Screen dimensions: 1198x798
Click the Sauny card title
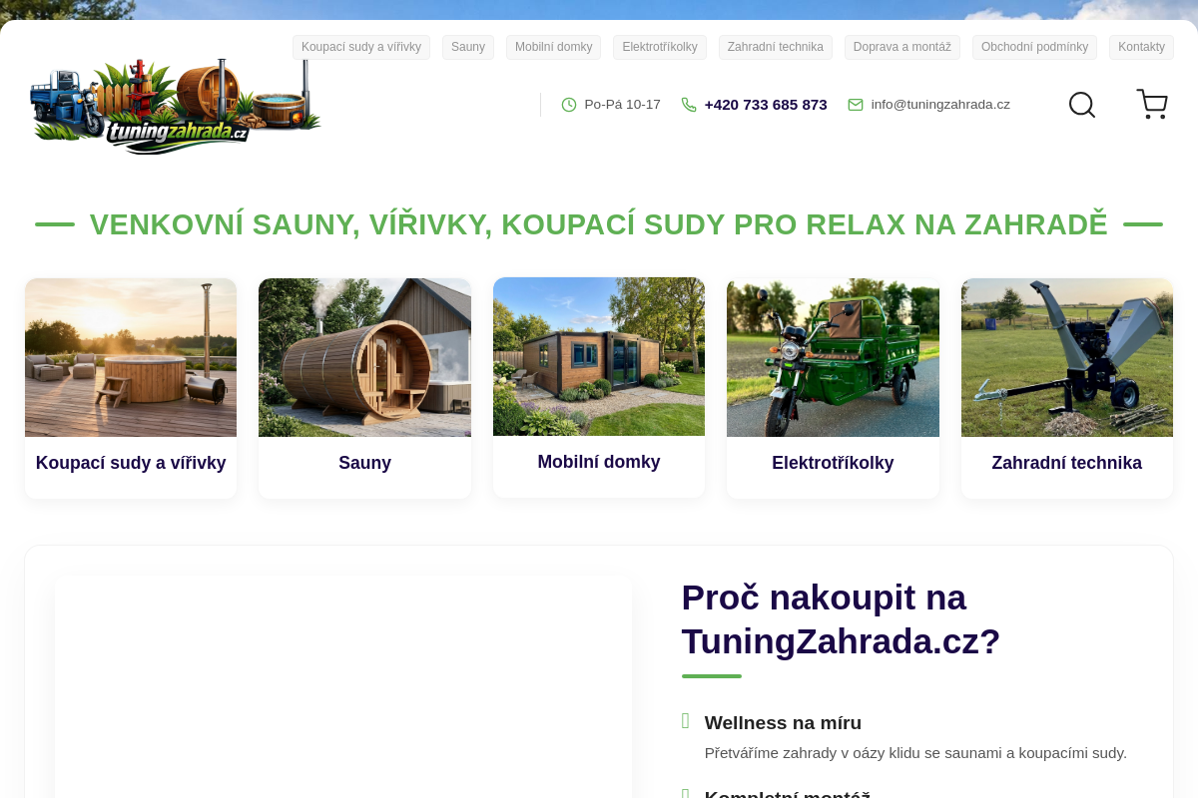point(364,463)
